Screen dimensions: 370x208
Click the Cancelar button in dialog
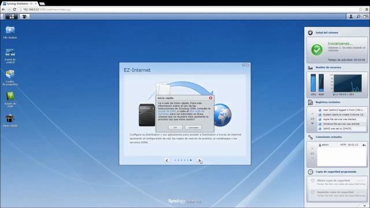[x=193, y=127]
